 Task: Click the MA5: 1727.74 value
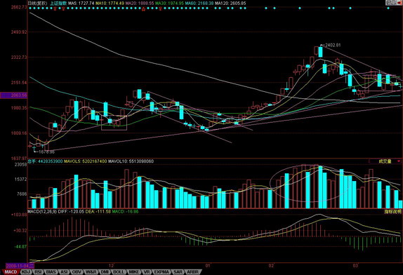click(81, 4)
